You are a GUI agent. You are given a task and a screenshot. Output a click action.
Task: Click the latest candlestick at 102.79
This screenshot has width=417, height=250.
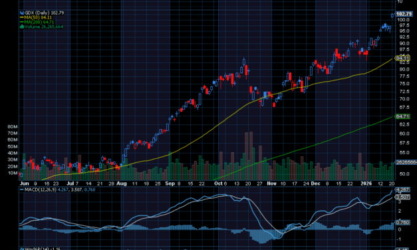[392, 15]
